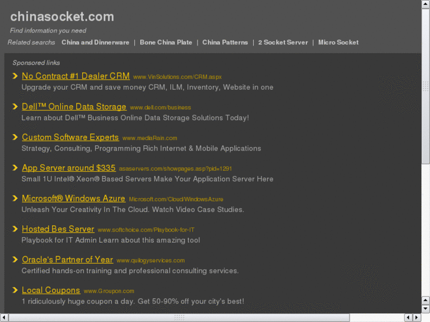This screenshot has height=322, width=430.
Task: Open the No Contract #1 Dealer CRM link
Action: point(76,76)
